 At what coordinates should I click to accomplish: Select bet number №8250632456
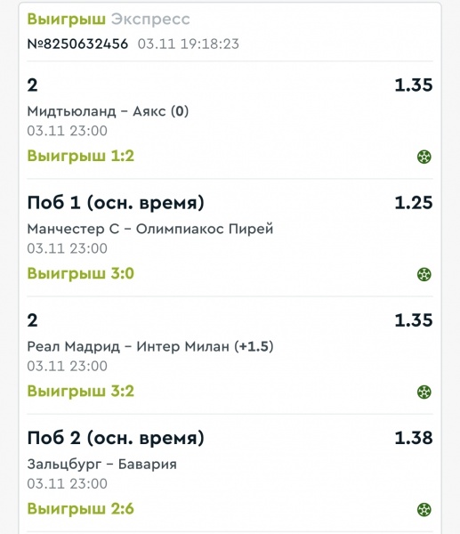pos(77,44)
